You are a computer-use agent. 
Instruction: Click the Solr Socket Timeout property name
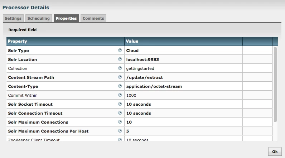(30, 104)
